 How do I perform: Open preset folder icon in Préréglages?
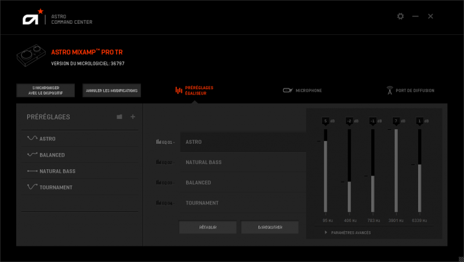click(119, 117)
